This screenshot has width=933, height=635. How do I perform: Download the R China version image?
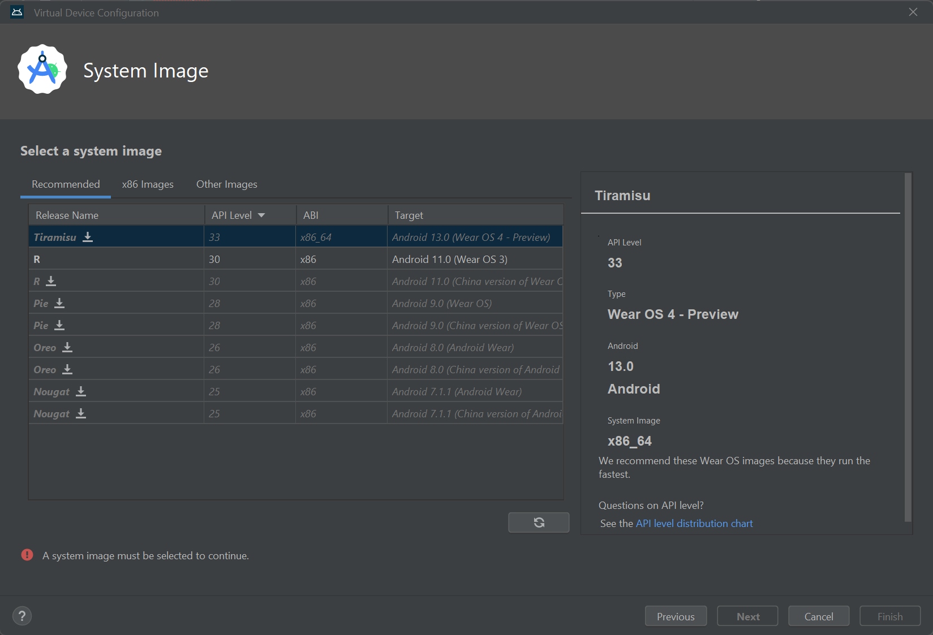tap(51, 281)
